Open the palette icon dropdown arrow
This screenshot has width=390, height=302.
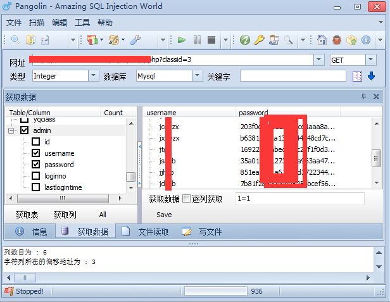(x=123, y=39)
